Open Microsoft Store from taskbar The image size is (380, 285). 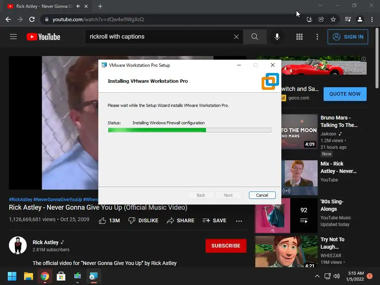(61, 276)
